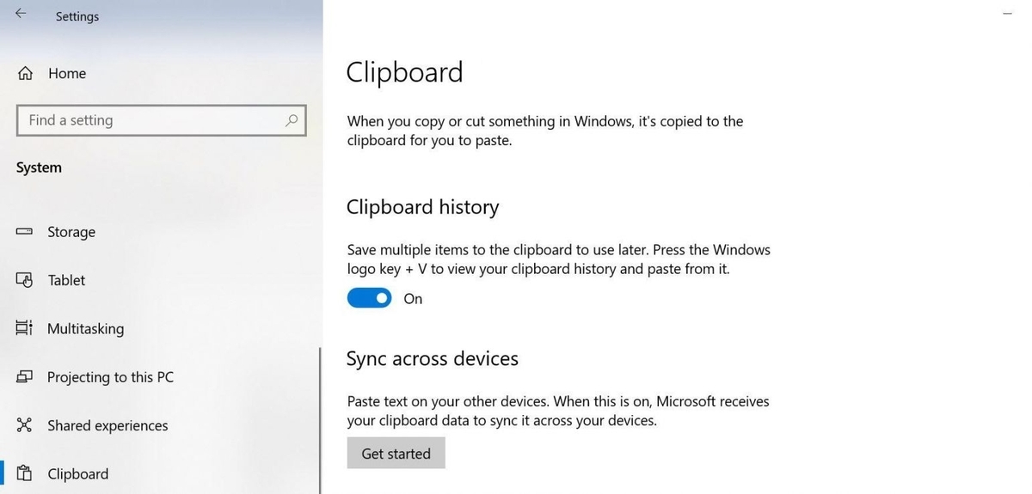Click the Clipboard icon in sidebar
The width and height of the screenshot is (1032, 494).
(x=24, y=473)
